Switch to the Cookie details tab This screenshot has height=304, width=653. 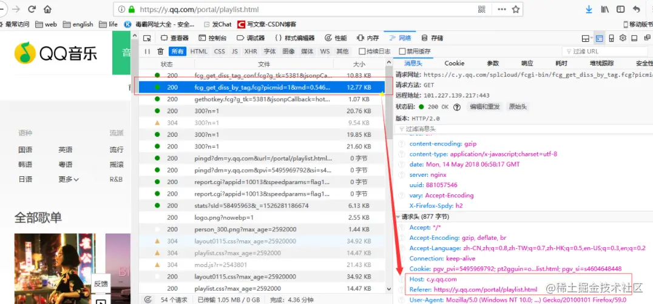(x=455, y=63)
